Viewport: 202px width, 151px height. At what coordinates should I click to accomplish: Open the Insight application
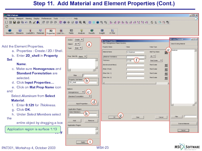point(102,32)
